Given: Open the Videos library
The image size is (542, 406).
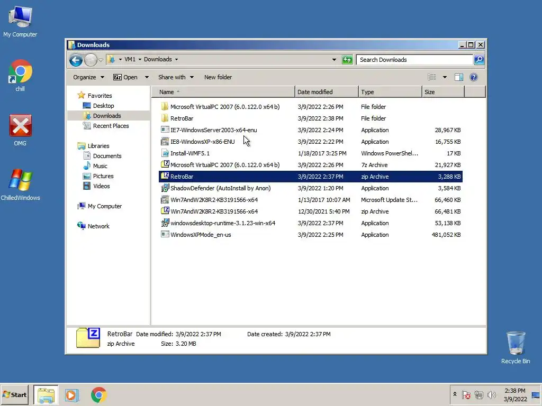Looking at the screenshot, I should tap(101, 186).
